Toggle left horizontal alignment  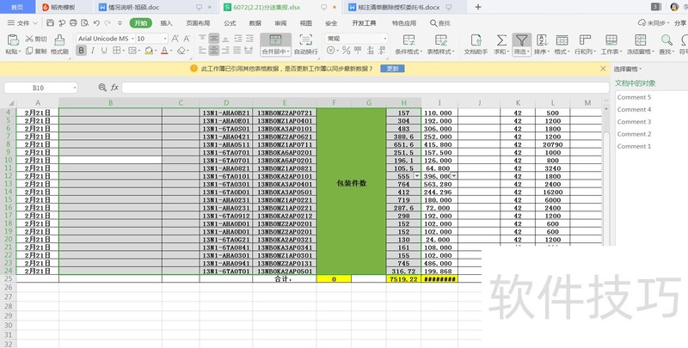pos(202,51)
